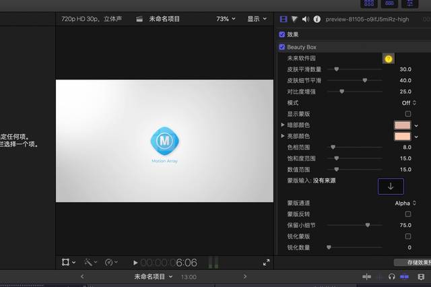Go back in timeline history arrow

(82, 276)
